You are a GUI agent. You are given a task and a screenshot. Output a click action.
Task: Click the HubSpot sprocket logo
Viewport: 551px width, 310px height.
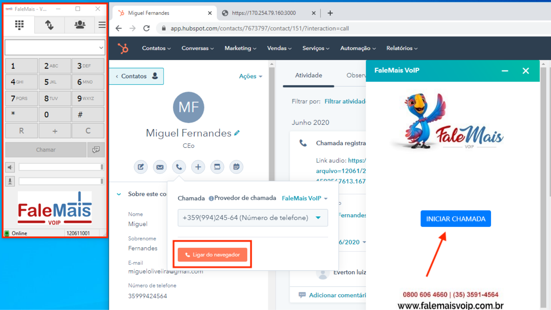(x=123, y=48)
